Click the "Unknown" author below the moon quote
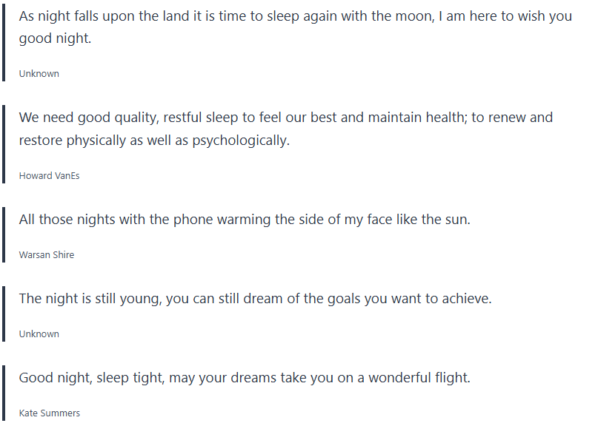This screenshot has width=598, height=423. coord(39,74)
